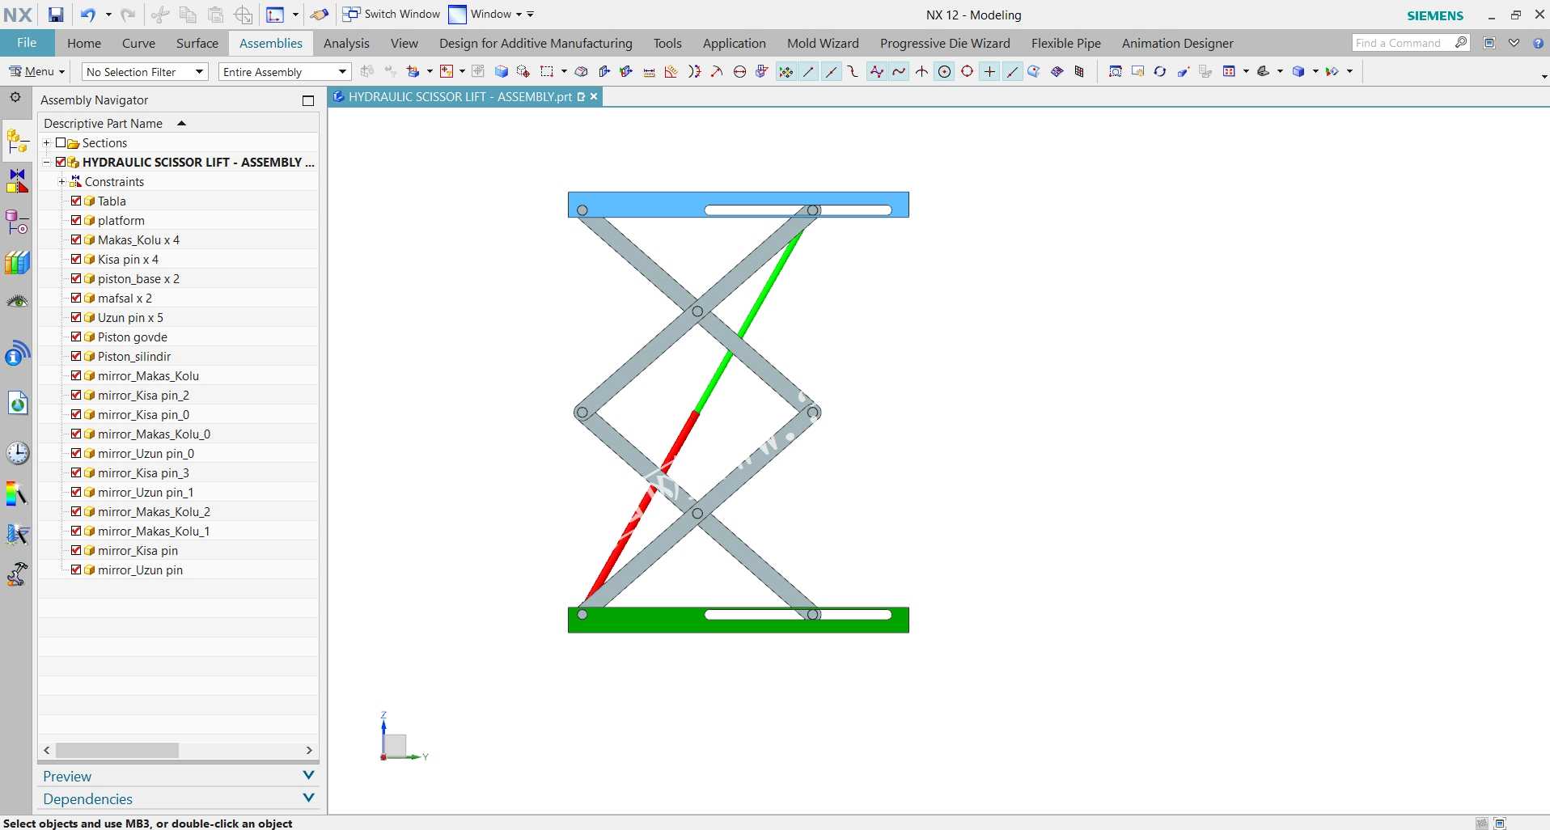This screenshot has height=830, width=1550.
Task: Click the Touch Mode hand icon
Action: tap(320, 15)
